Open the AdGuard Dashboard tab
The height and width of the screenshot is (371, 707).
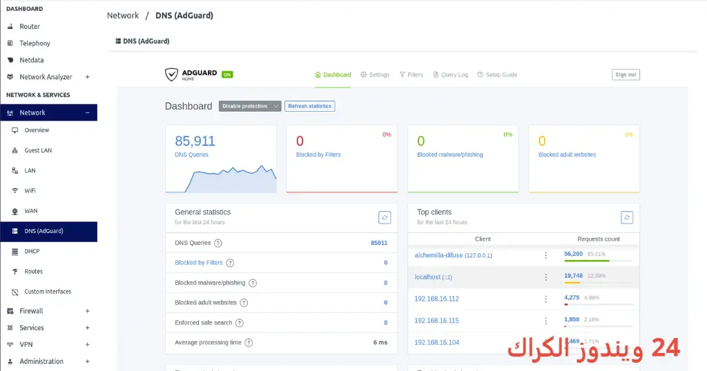pyautogui.click(x=333, y=74)
